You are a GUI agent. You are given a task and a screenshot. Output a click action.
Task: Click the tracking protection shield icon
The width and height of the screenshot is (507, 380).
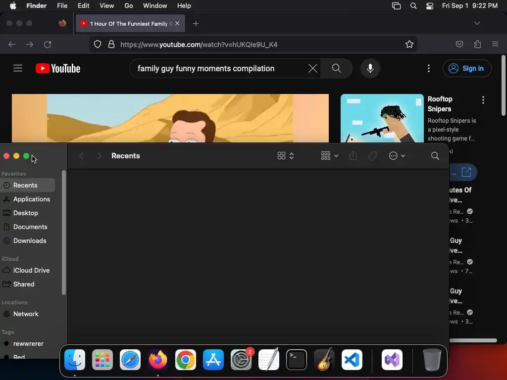pos(98,44)
